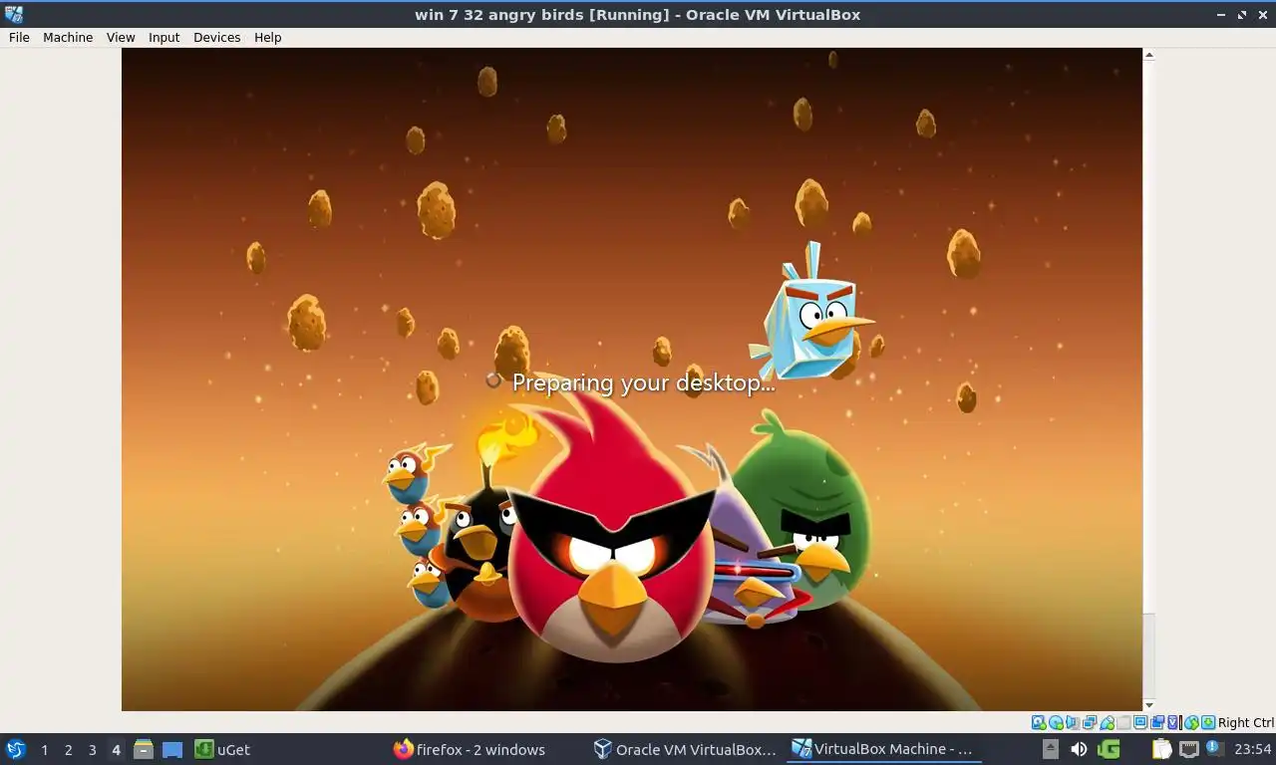1276x765 pixels.
Task: Click the network indicator icon in VM status bar
Action: pos(1090,722)
